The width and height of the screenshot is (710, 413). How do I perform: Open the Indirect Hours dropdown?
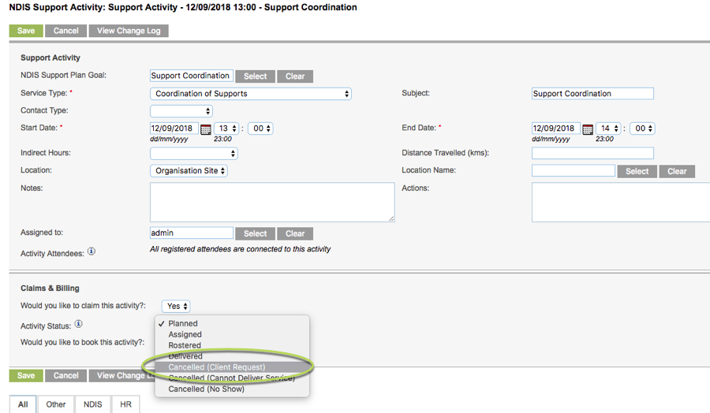point(194,154)
